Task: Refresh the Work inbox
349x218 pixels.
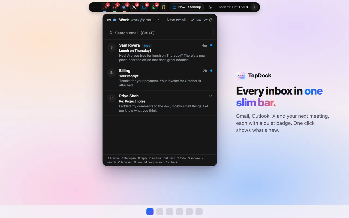Action: click(x=211, y=20)
